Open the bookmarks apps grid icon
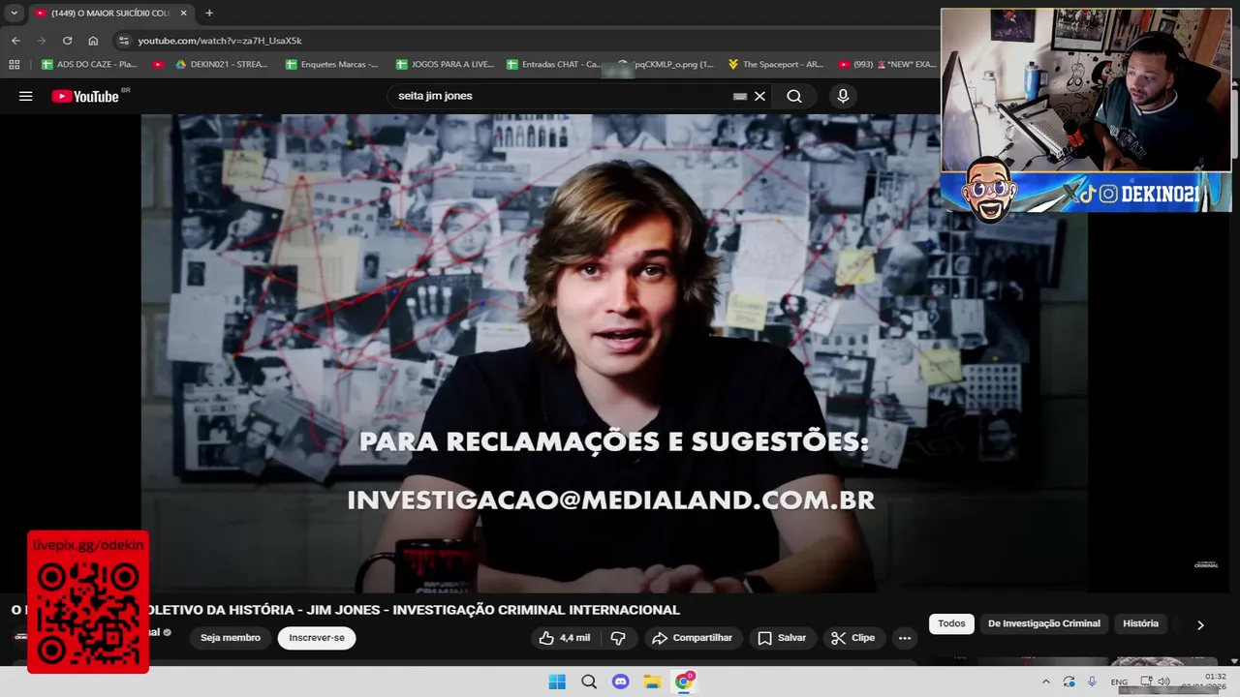 tap(14, 65)
